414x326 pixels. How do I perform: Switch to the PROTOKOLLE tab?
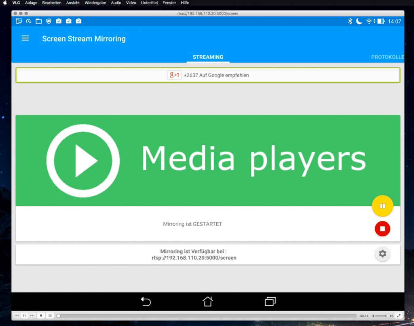(x=387, y=57)
